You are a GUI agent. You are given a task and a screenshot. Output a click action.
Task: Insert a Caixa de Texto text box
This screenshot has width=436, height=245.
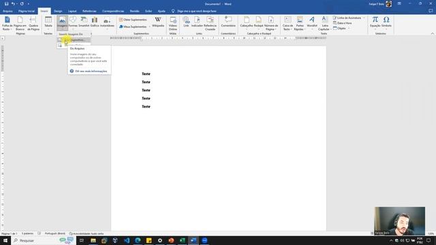click(287, 23)
